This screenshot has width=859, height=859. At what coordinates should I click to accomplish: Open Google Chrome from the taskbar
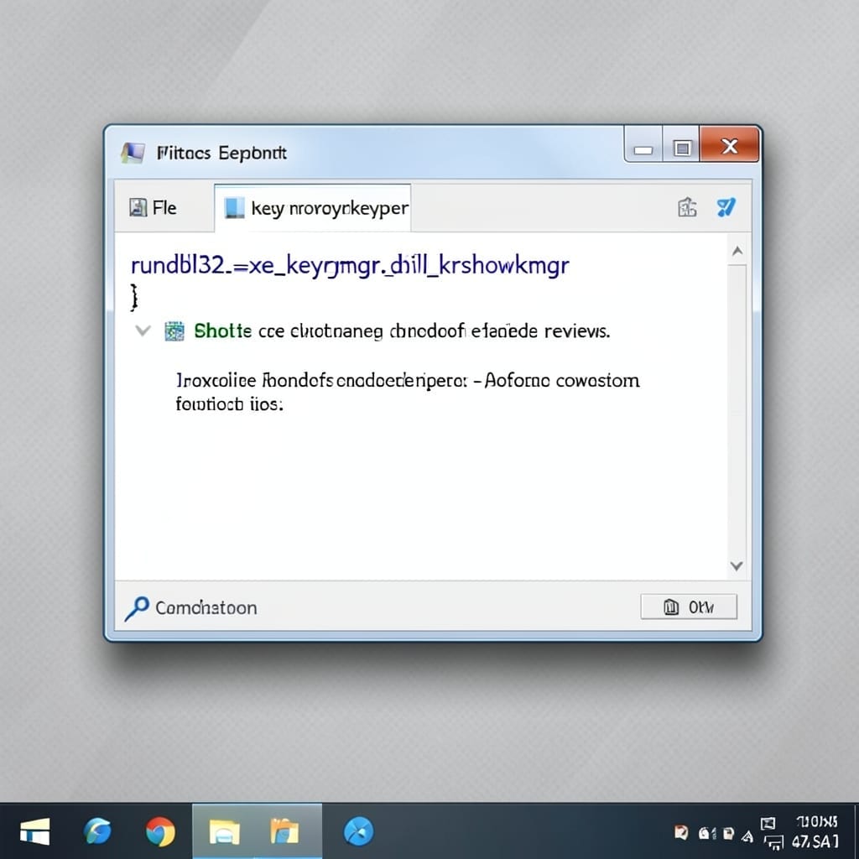coord(160,831)
